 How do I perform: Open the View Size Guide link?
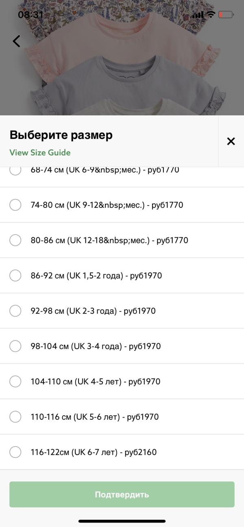(40, 153)
